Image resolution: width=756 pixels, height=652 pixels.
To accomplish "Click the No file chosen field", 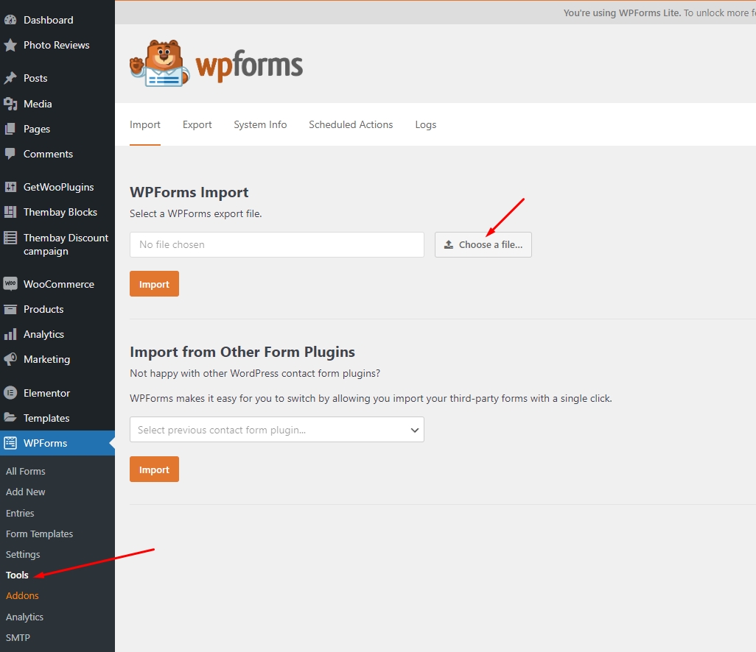I will (x=276, y=244).
